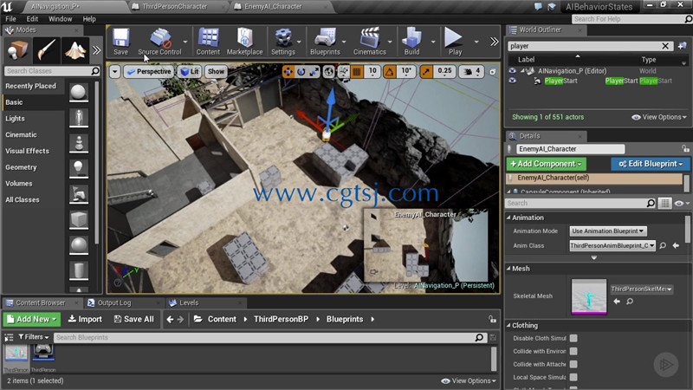The height and width of the screenshot is (390, 693).
Task: Click the Add Component button
Action: (x=547, y=164)
